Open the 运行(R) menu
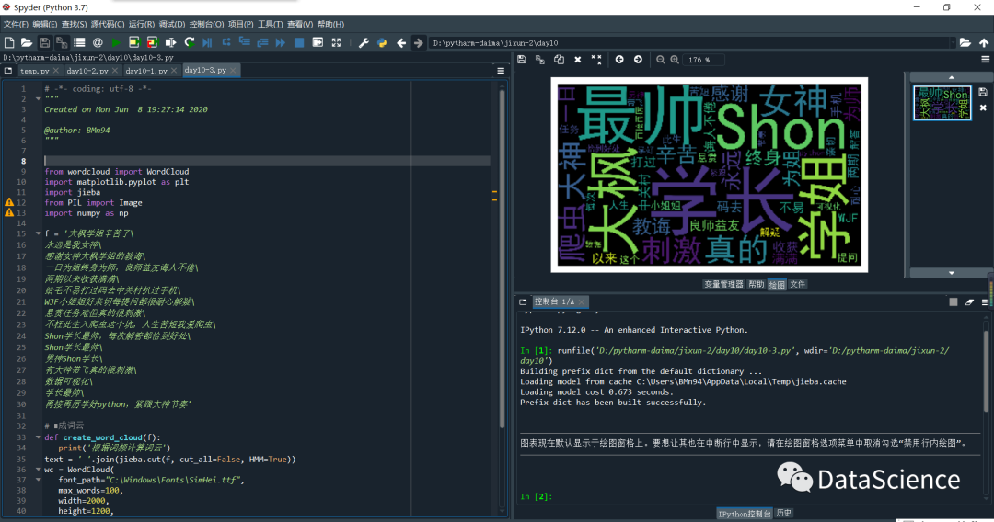 (x=141, y=24)
